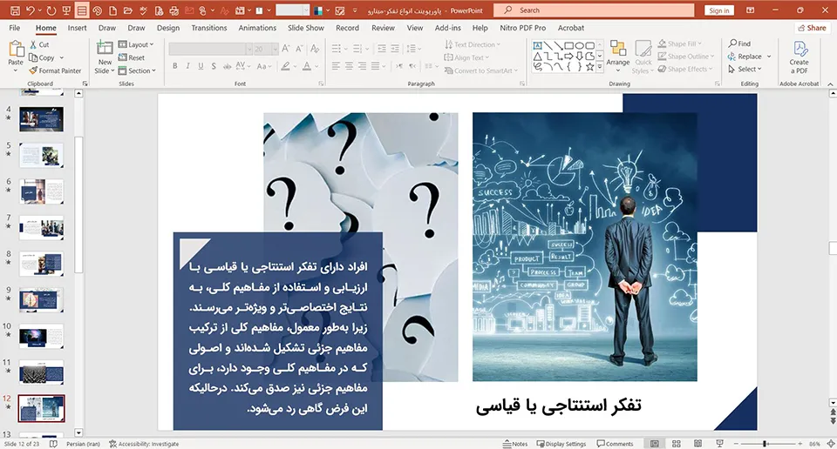Viewport: 837px width, 449px height.
Task: Toggle Underline formatting
Action: (201, 66)
